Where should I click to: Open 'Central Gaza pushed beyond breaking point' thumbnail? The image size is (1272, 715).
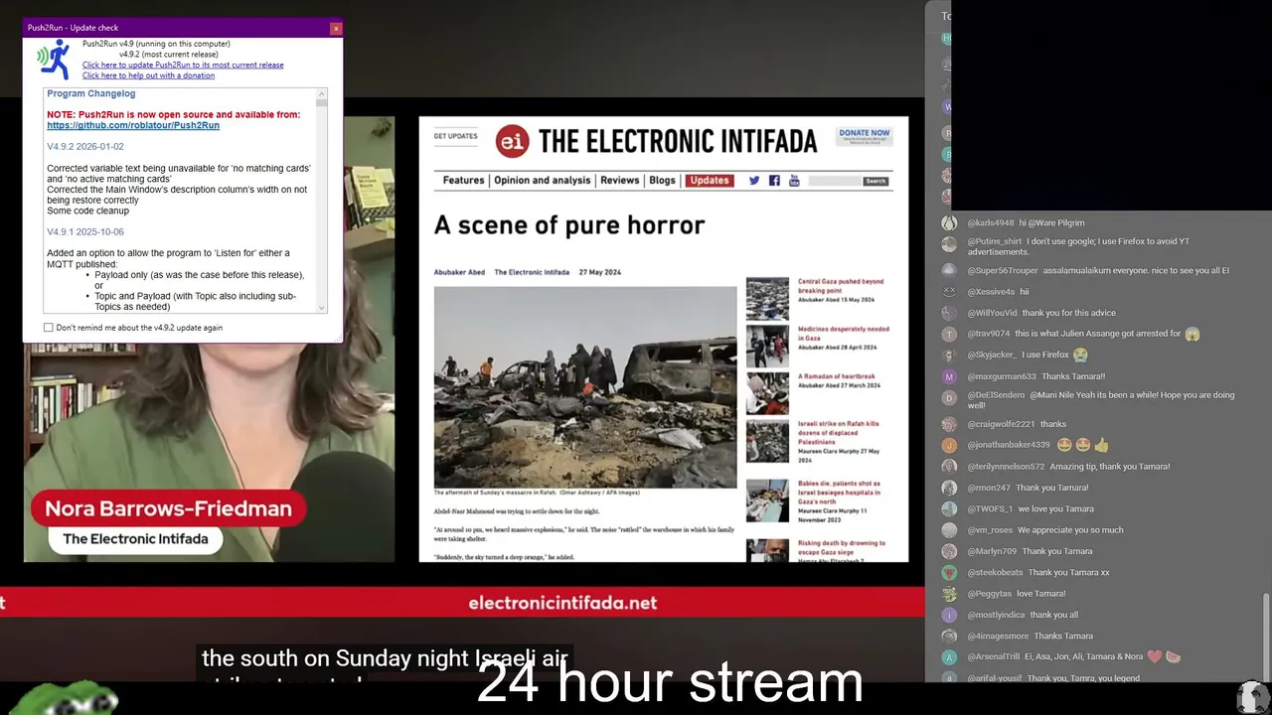767,299
